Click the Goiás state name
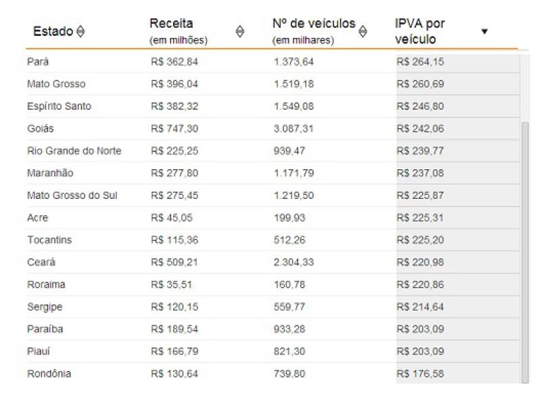The image size is (541, 406). 39,129
